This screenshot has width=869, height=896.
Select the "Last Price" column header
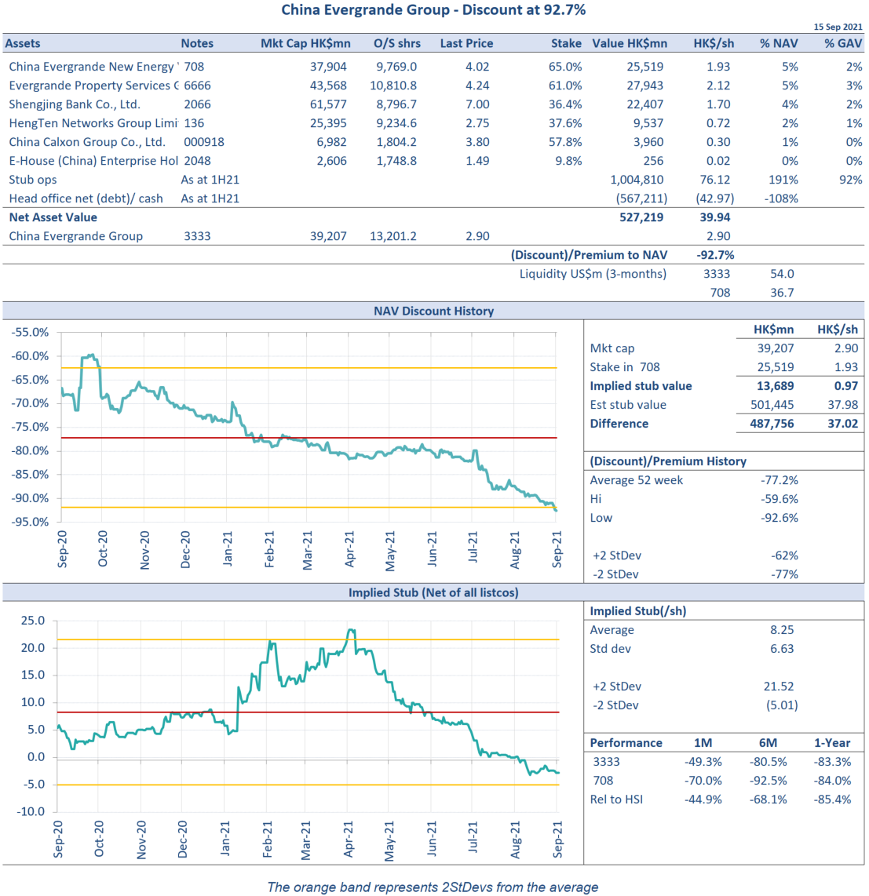tap(466, 43)
